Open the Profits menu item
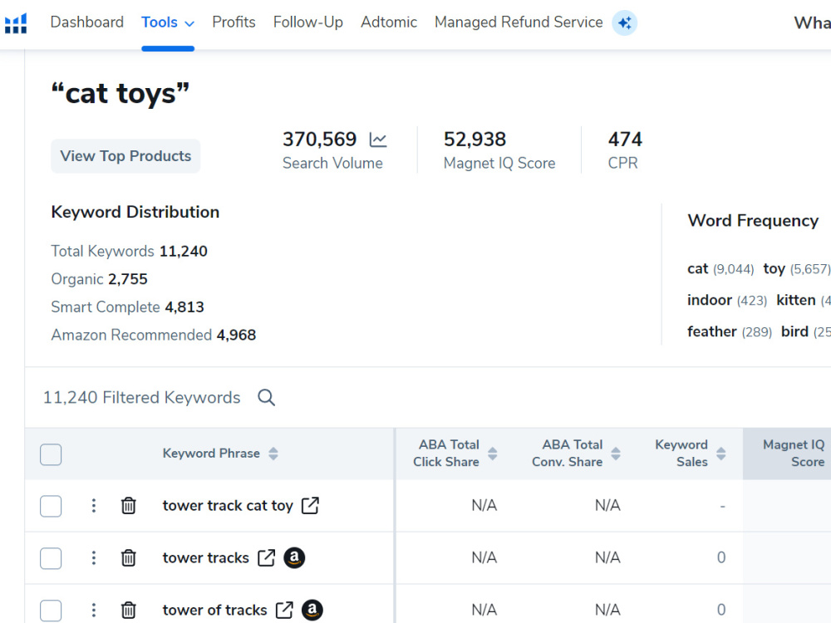 click(x=234, y=22)
